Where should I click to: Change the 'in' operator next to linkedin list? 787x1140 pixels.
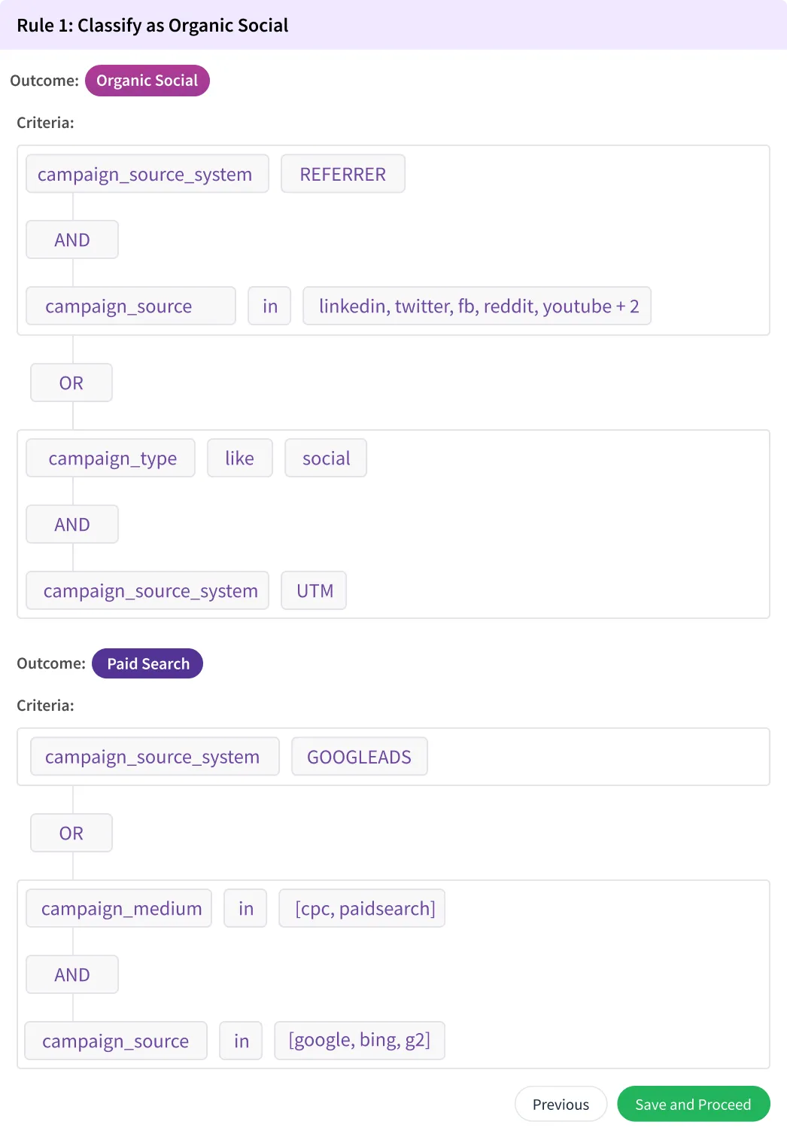(269, 306)
